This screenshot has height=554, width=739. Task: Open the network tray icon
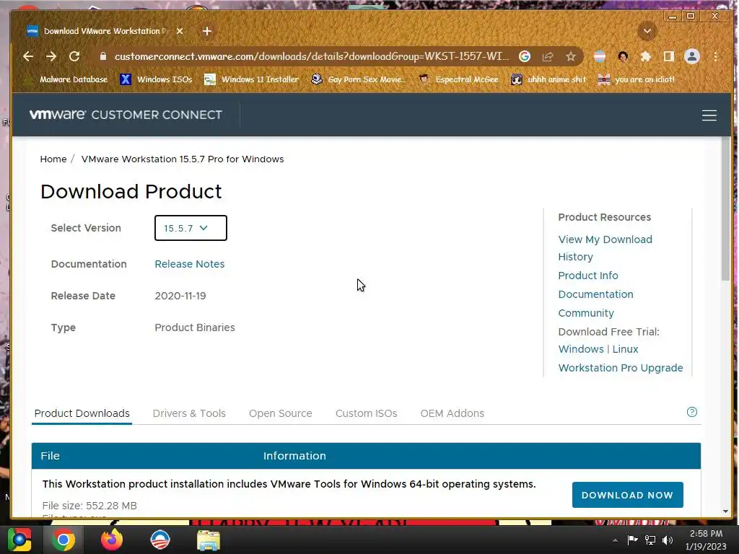click(650, 540)
